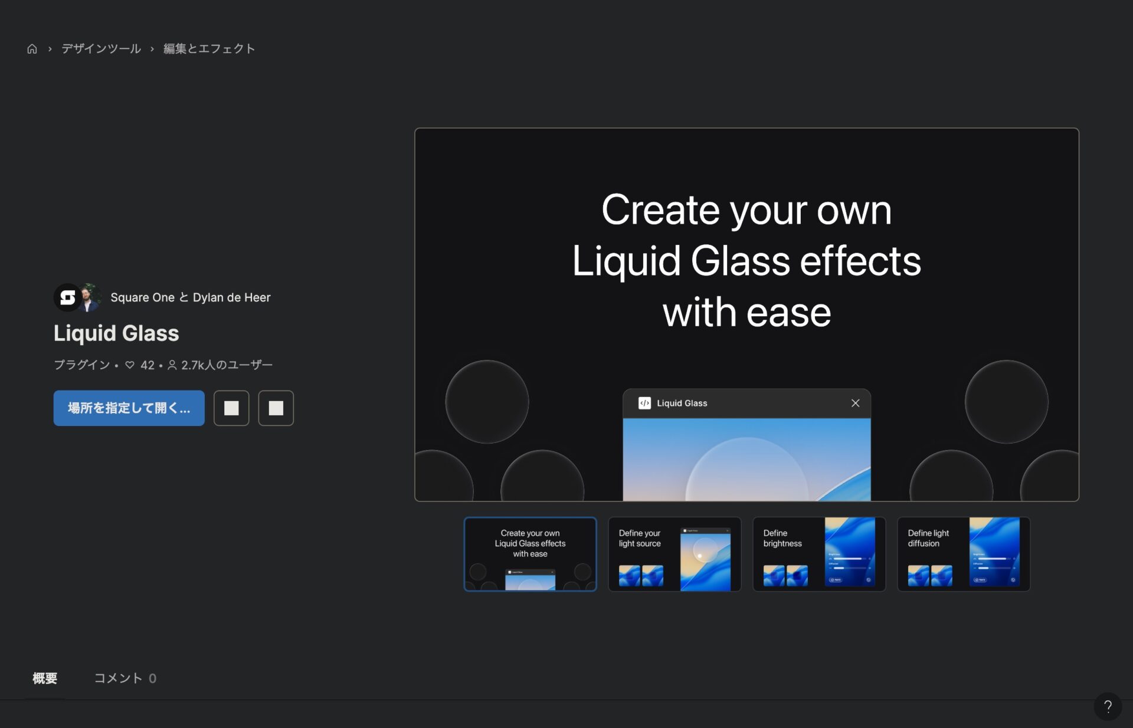Image resolution: width=1133 pixels, height=728 pixels.
Task: Click the Square One logo avatar
Action: pos(68,297)
